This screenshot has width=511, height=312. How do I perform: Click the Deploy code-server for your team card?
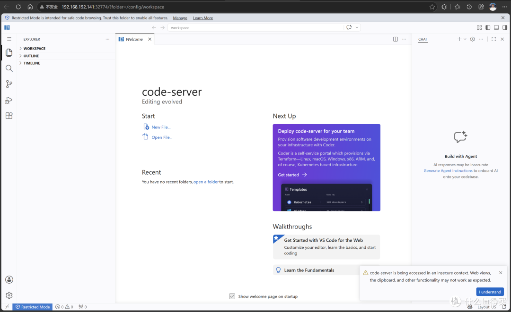(x=326, y=168)
